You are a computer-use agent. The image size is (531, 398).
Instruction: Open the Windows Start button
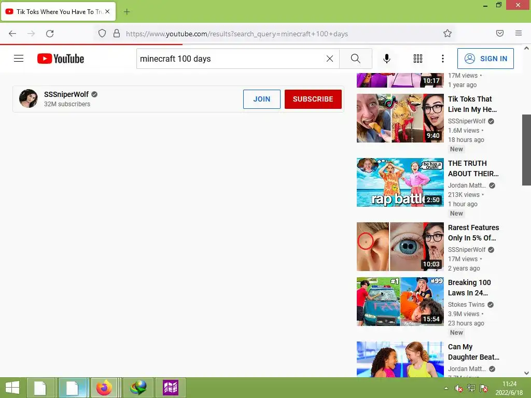pyautogui.click(x=12, y=388)
